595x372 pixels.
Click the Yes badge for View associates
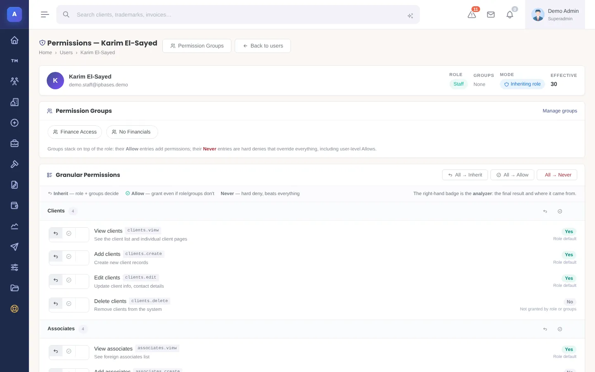[569, 349]
